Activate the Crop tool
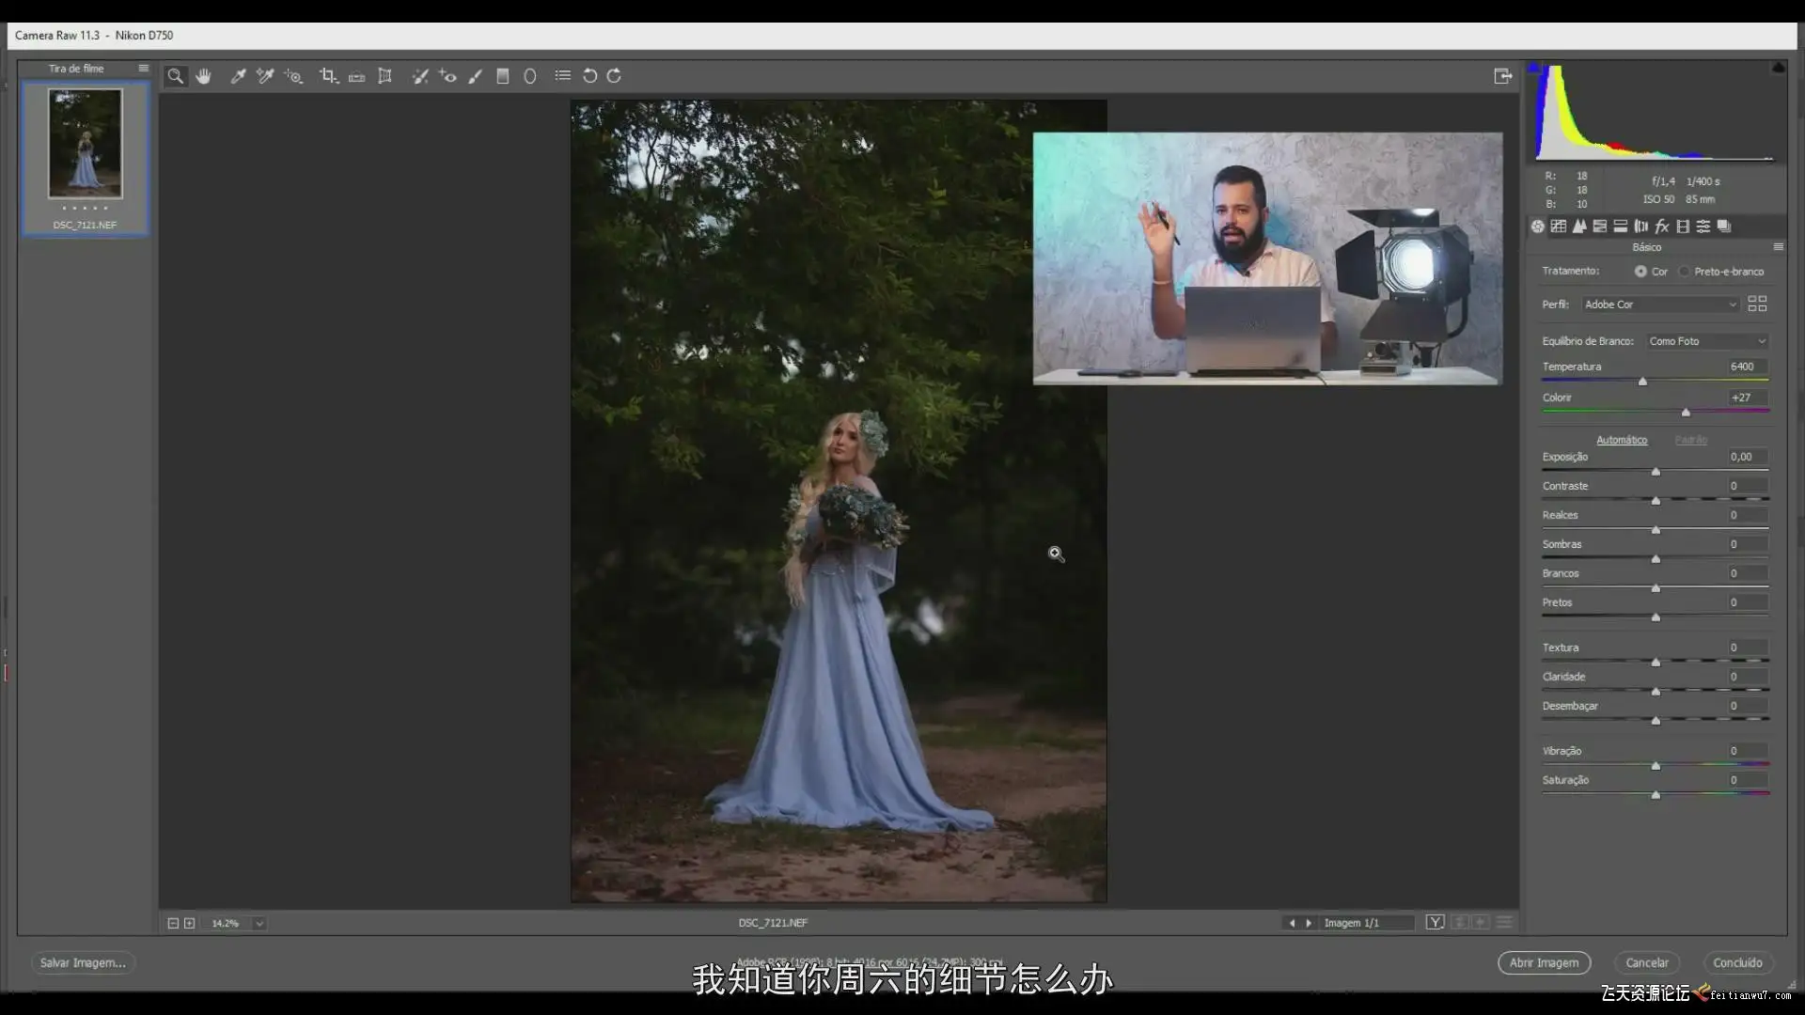 coord(327,76)
